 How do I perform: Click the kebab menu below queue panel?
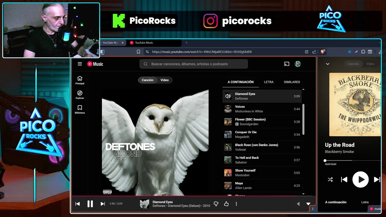click(313, 209)
